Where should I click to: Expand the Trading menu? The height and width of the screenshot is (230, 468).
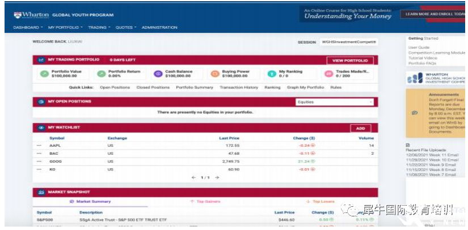point(99,27)
